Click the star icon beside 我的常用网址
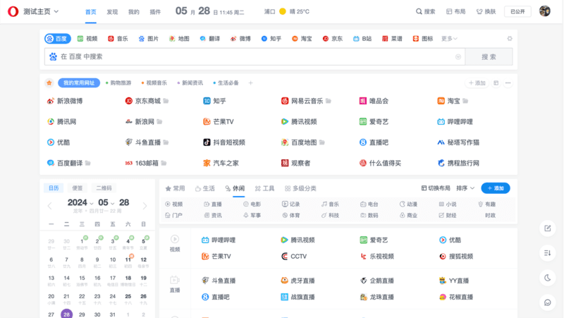Viewport: 564px width, 318px height. pos(49,83)
